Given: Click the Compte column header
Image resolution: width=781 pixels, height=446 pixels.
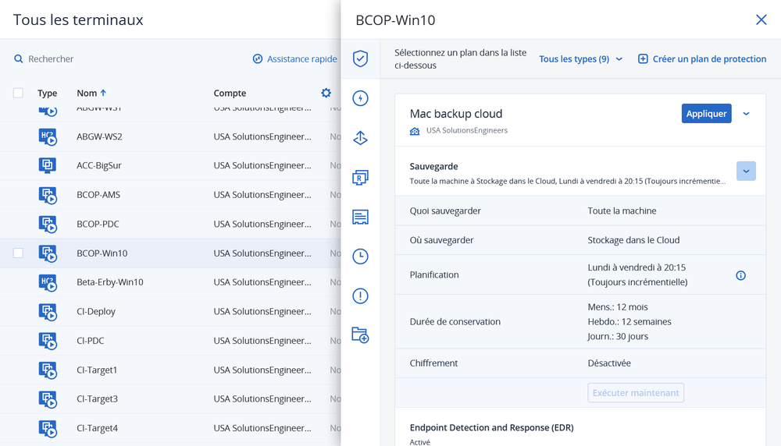Looking at the screenshot, I should click(230, 93).
